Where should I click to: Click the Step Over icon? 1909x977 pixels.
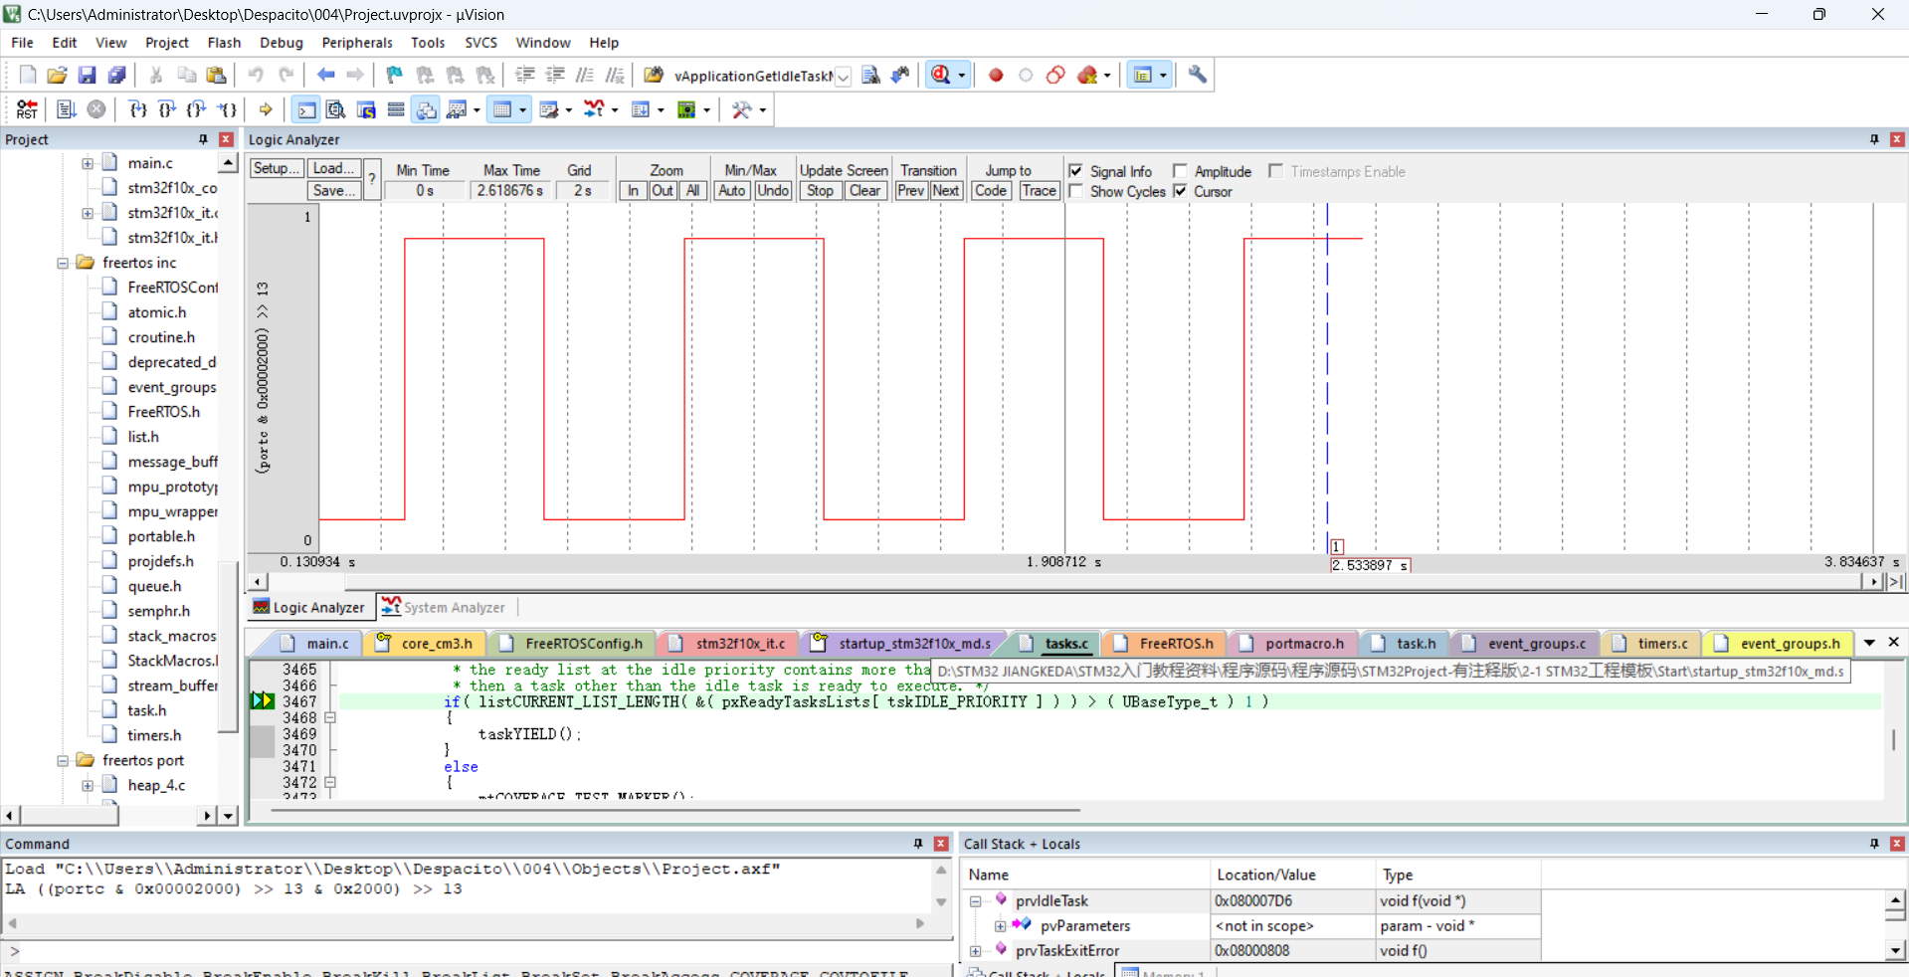[x=167, y=109]
